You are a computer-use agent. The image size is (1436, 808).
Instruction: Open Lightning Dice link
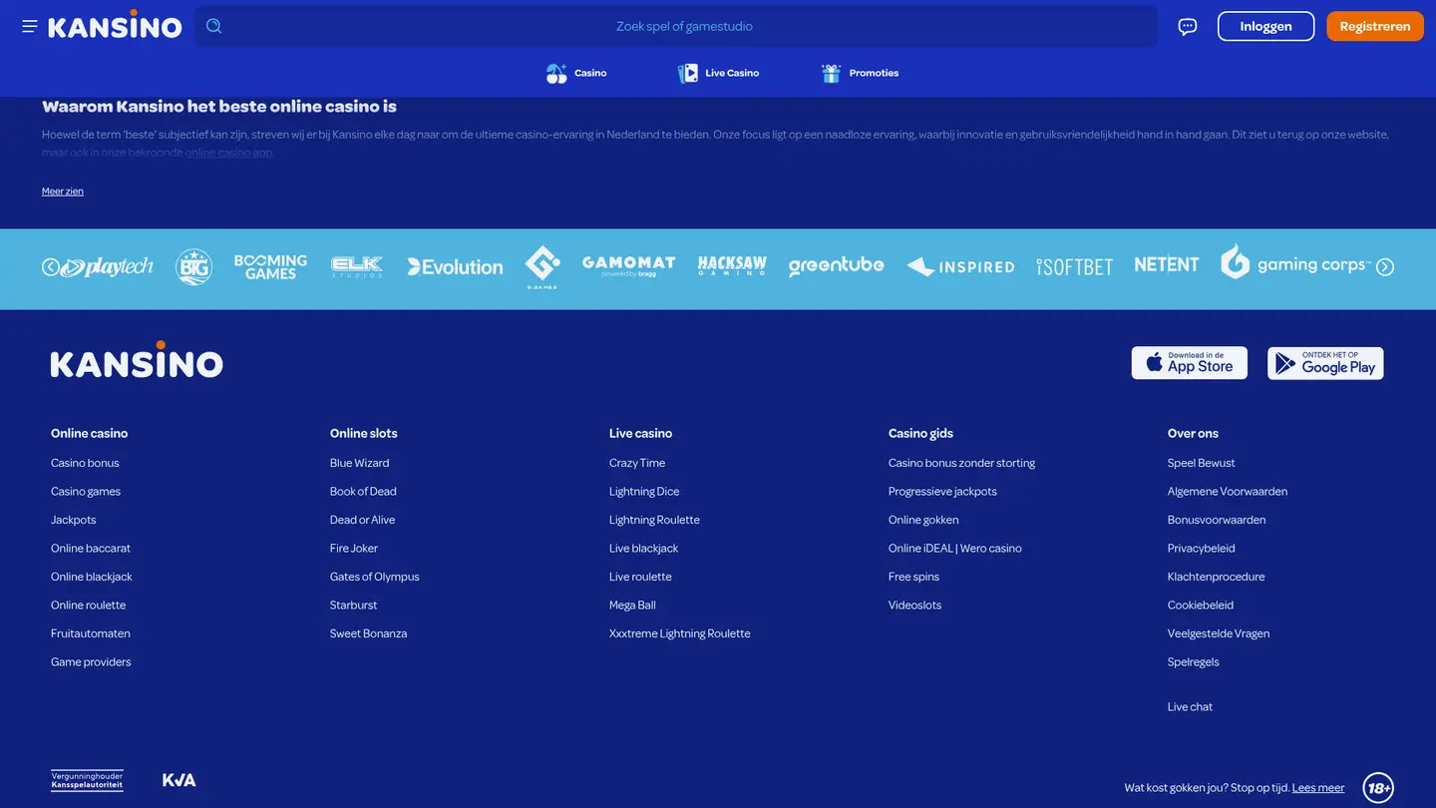coord(644,492)
